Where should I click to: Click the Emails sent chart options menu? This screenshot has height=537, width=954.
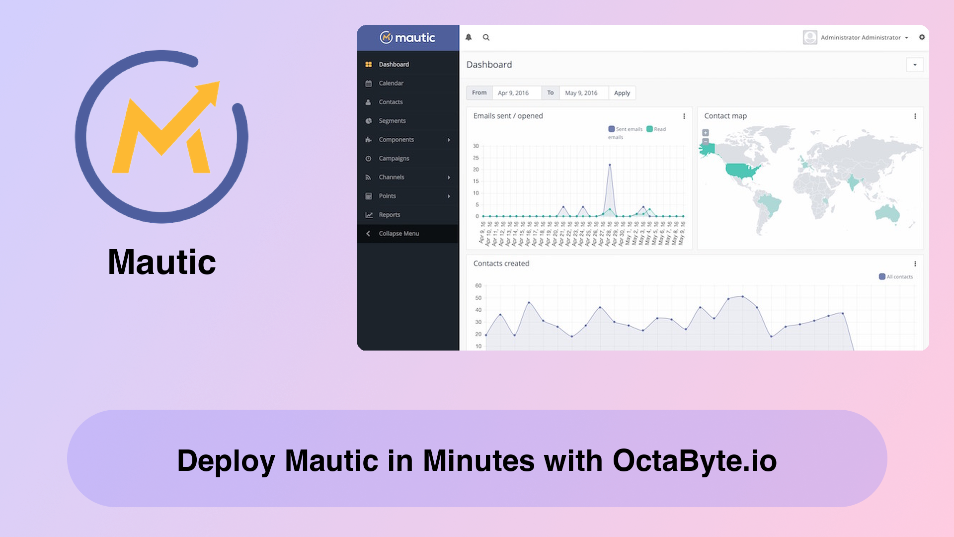(684, 116)
